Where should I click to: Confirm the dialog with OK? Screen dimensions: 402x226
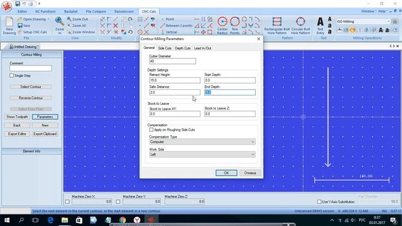(226, 173)
